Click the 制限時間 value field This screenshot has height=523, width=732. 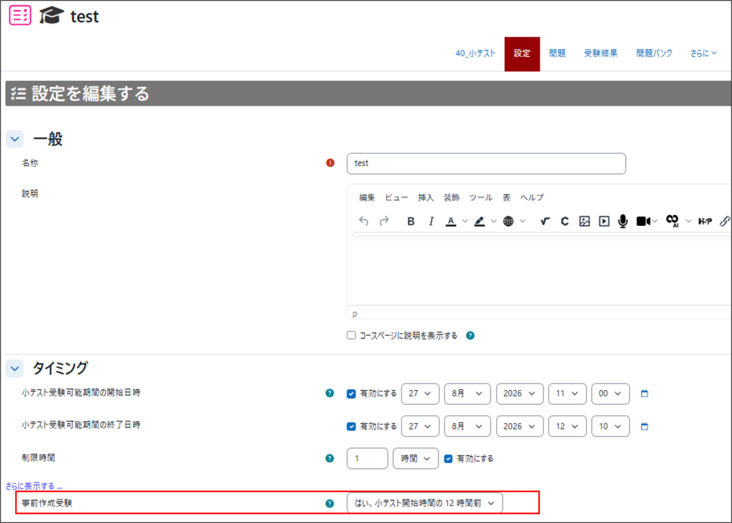(367, 459)
